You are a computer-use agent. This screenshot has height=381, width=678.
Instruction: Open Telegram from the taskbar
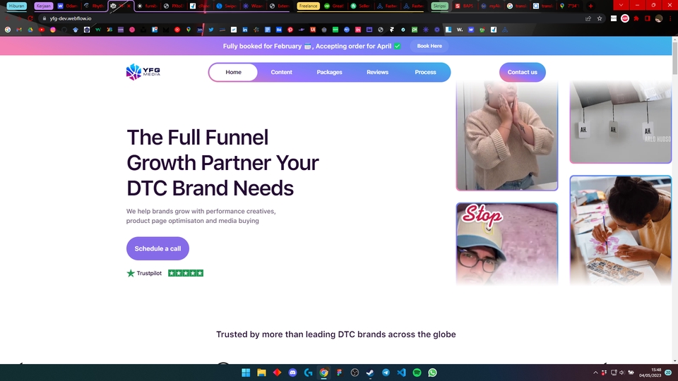(x=386, y=373)
